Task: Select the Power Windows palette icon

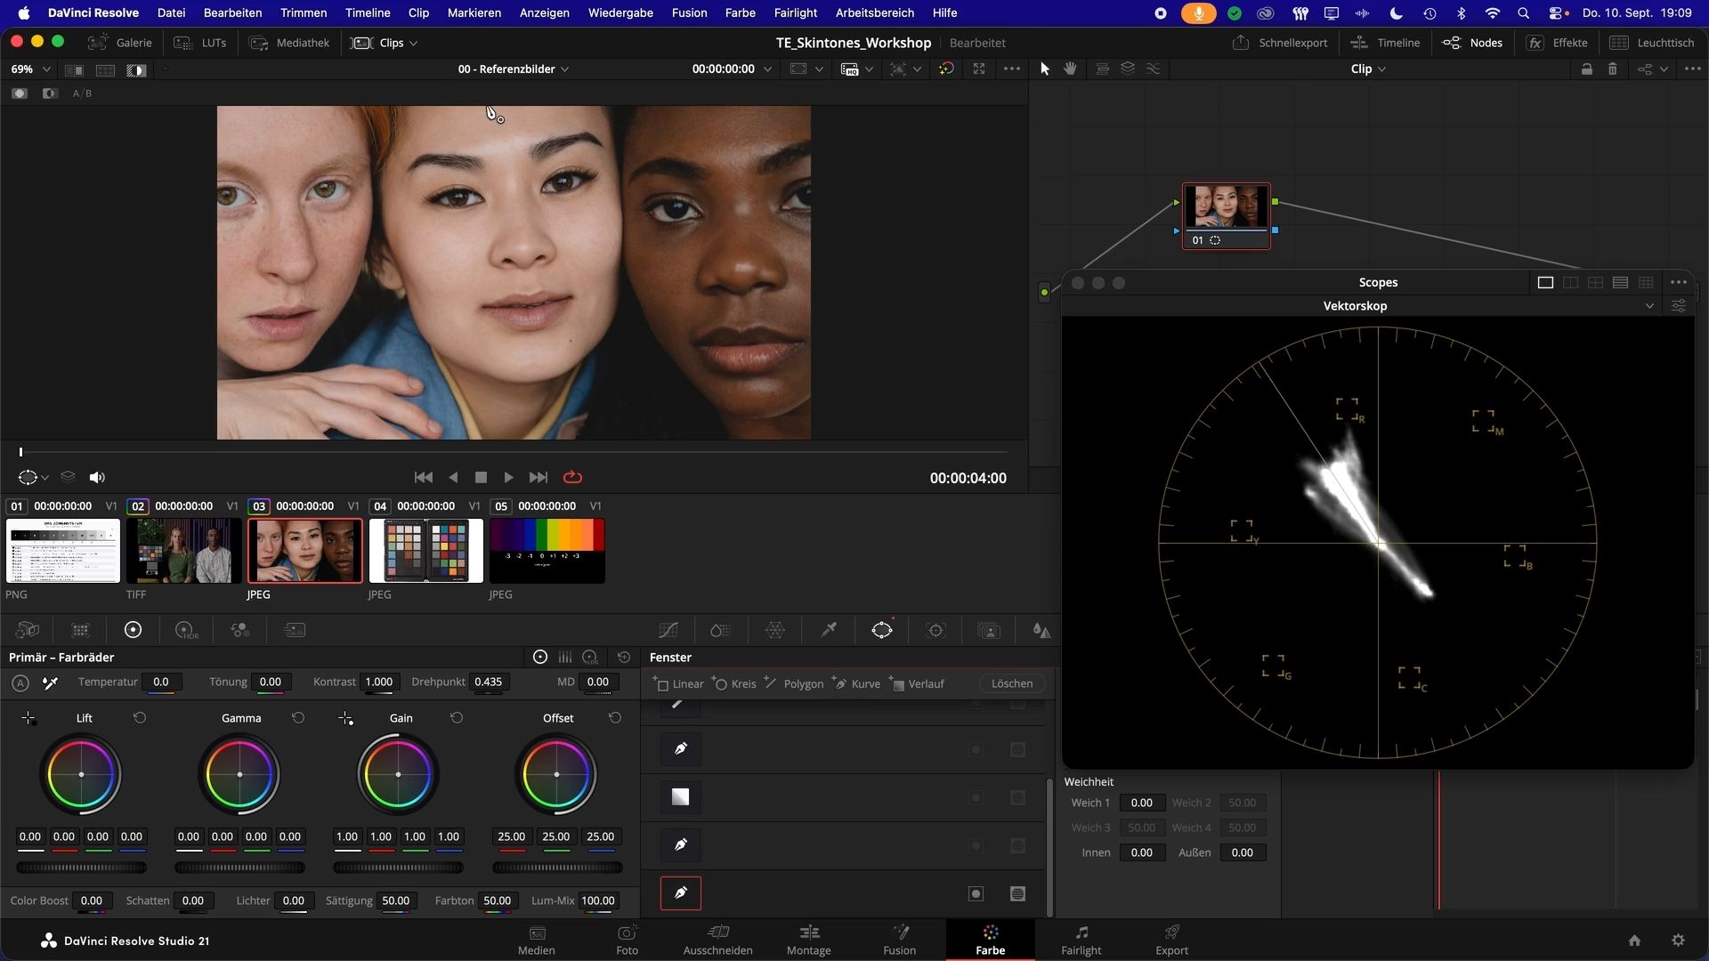Action: (x=882, y=630)
